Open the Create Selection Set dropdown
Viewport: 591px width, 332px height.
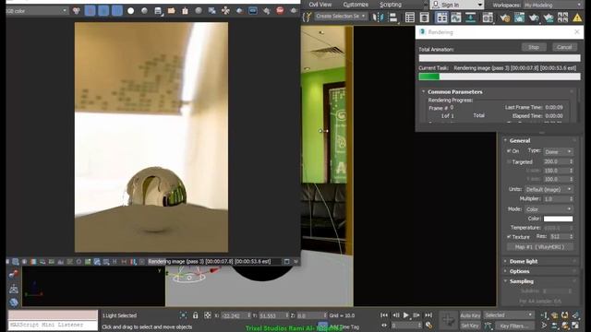coord(341,17)
